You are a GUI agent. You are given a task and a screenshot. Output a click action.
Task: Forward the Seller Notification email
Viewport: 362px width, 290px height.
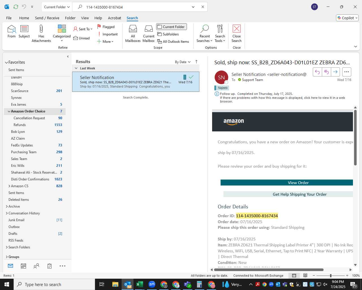pyautogui.click(x=335, y=72)
